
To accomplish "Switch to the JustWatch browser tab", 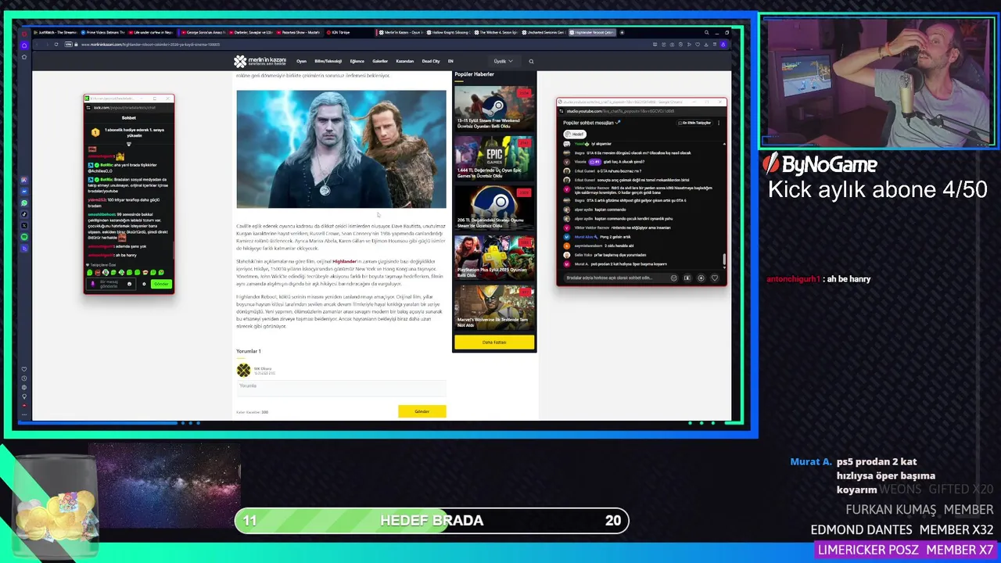I will click(x=57, y=33).
